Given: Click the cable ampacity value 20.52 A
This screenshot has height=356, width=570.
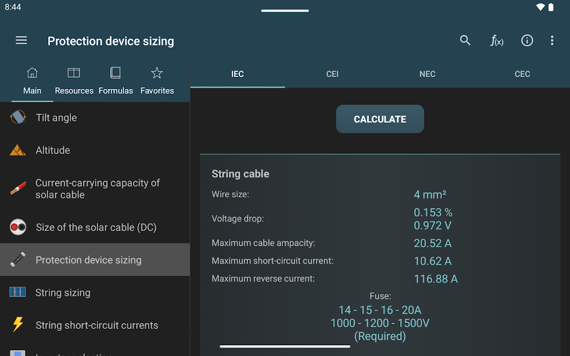Looking at the screenshot, I should tap(433, 243).
